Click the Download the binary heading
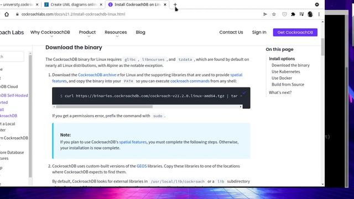Image resolution: width=354 pixels, height=199 pixels. pyautogui.click(x=74, y=48)
